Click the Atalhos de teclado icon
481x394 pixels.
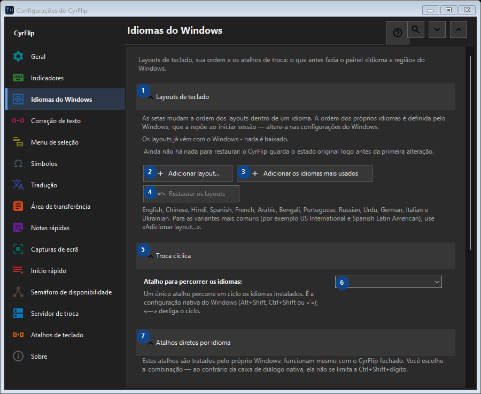[18, 335]
